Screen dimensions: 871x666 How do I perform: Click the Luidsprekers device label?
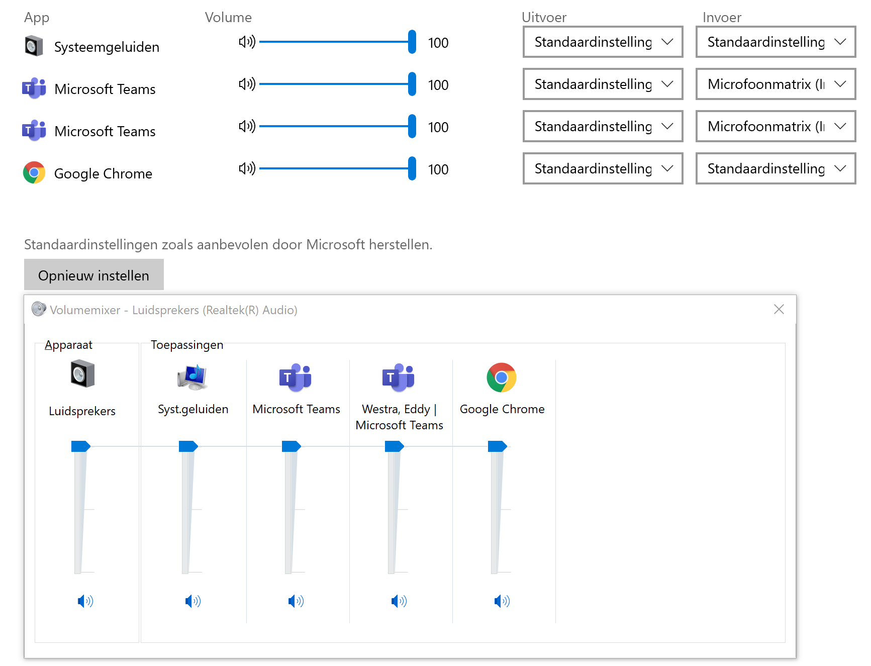click(82, 411)
